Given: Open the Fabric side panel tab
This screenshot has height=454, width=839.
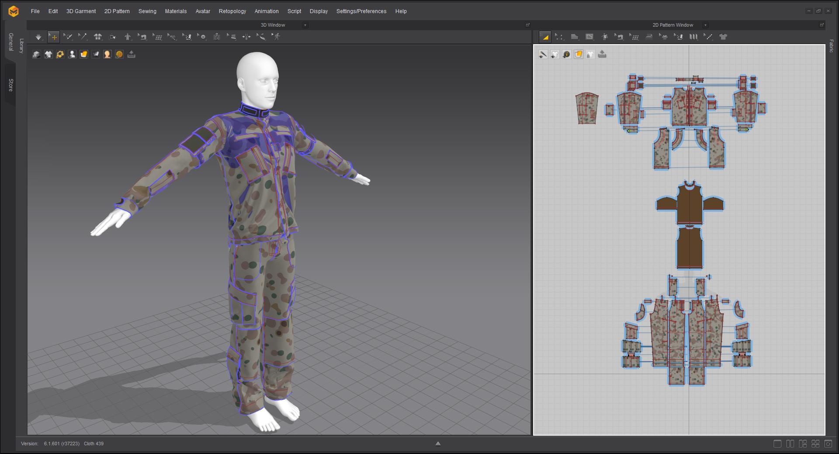Looking at the screenshot, I should pos(831,46).
